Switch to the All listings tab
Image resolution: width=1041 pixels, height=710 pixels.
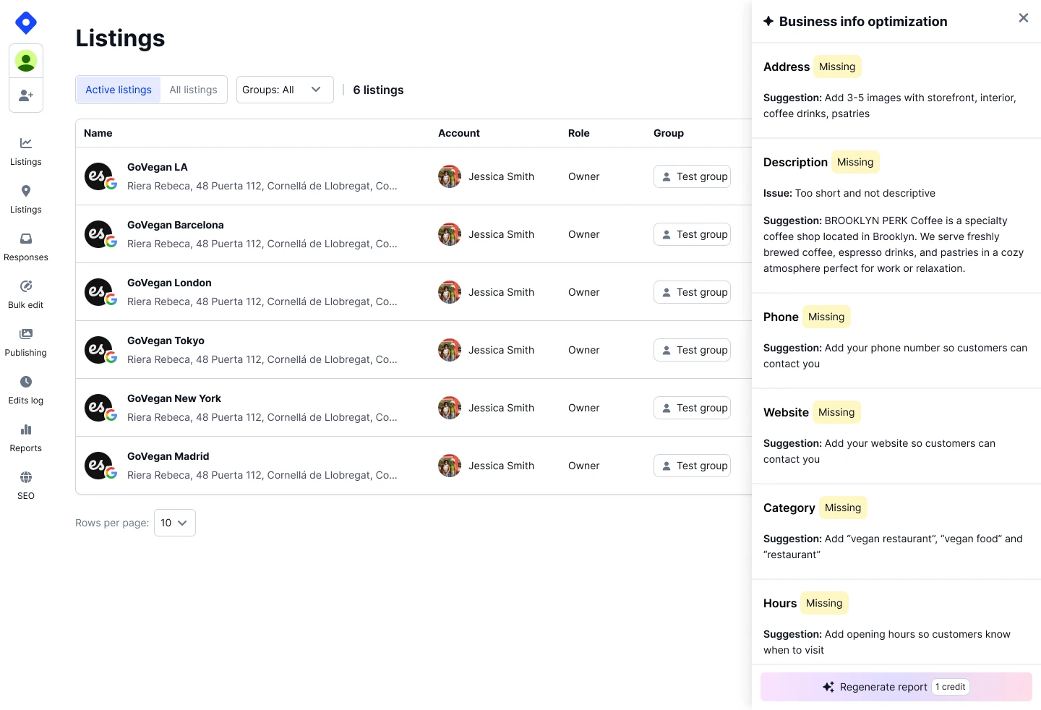[x=193, y=90]
